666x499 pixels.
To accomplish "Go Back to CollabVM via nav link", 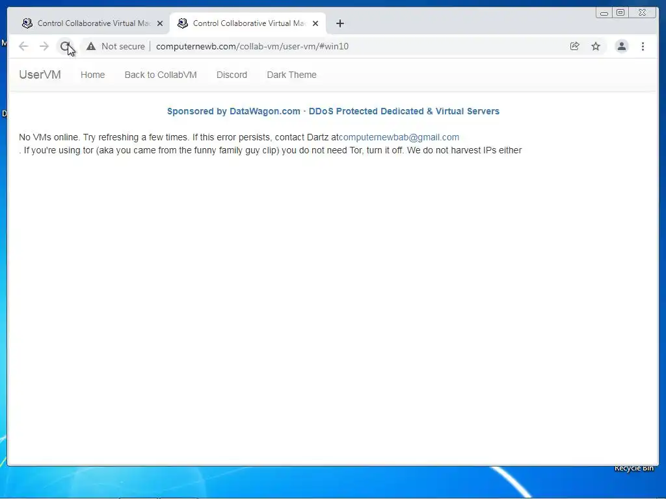I will (x=161, y=75).
